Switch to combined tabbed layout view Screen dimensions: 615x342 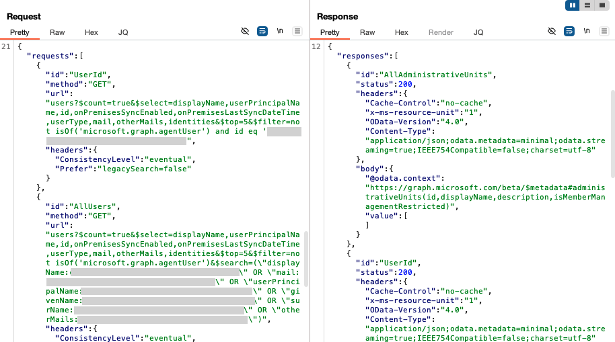(x=602, y=5)
